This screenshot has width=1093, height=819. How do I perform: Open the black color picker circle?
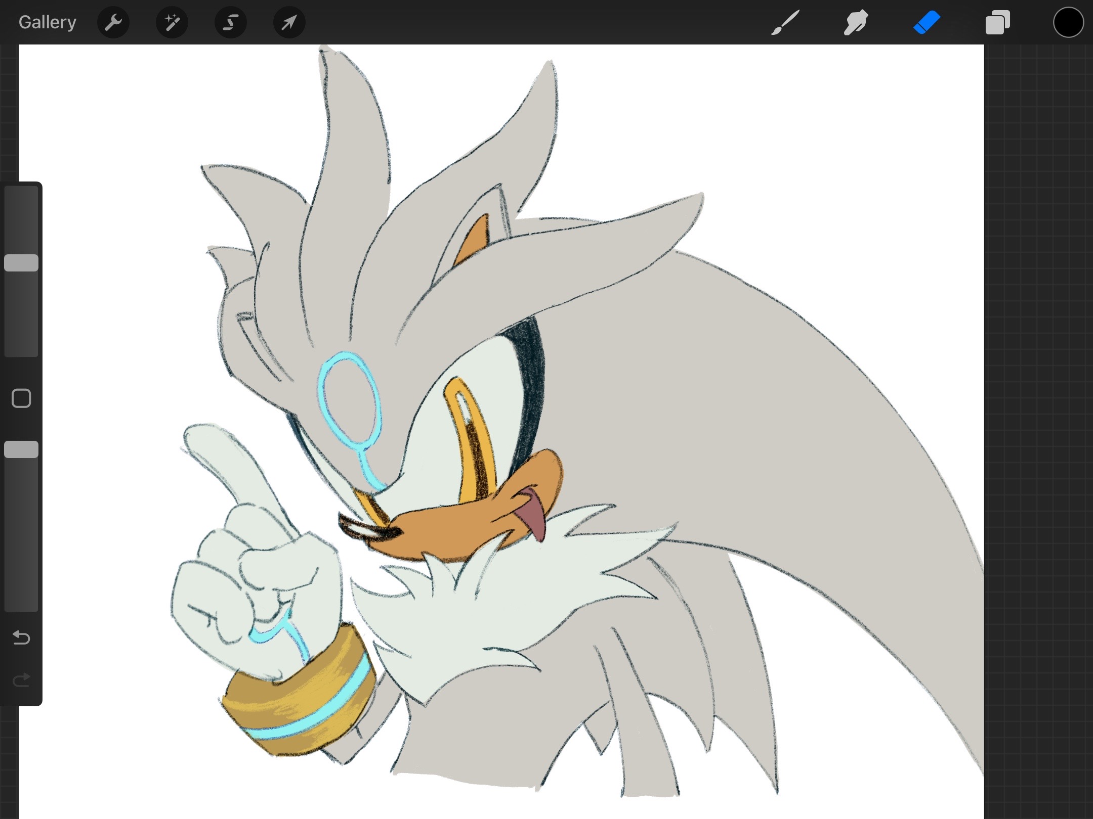[x=1069, y=22]
